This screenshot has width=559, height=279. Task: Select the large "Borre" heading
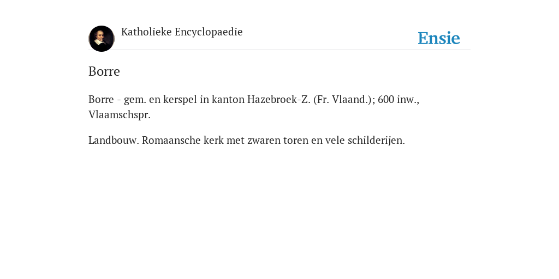click(x=104, y=71)
